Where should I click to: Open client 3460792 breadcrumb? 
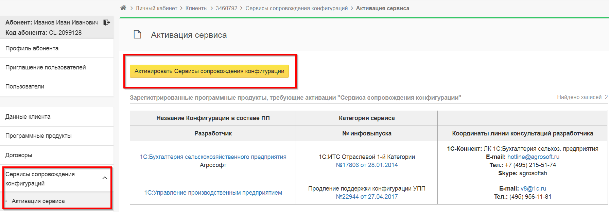tap(227, 8)
